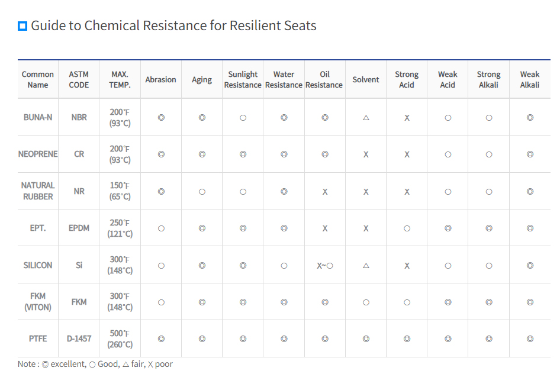Select PTFE's Strong Acid excellent symbol
This screenshot has width=560, height=387.
407,339
